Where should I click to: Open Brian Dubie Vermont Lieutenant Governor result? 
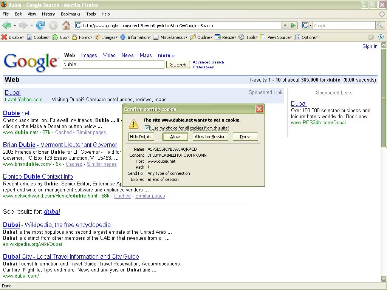point(60,145)
